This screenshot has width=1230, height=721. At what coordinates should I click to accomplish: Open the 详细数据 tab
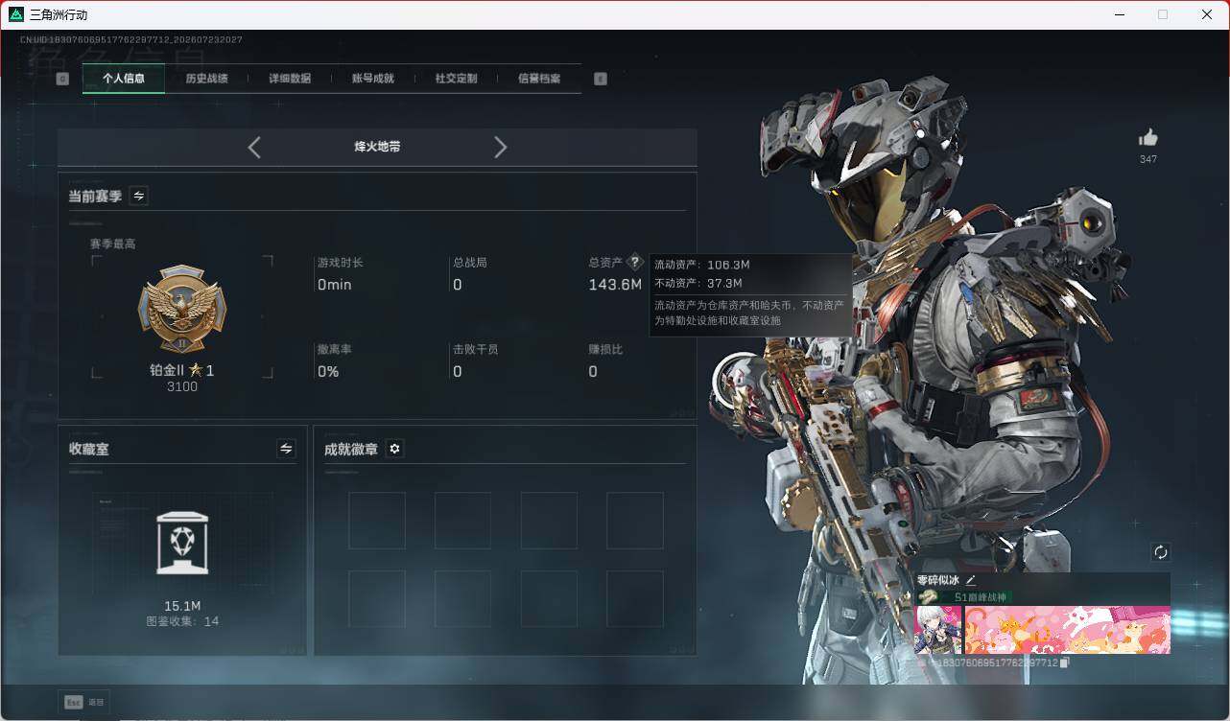(290, 79)
